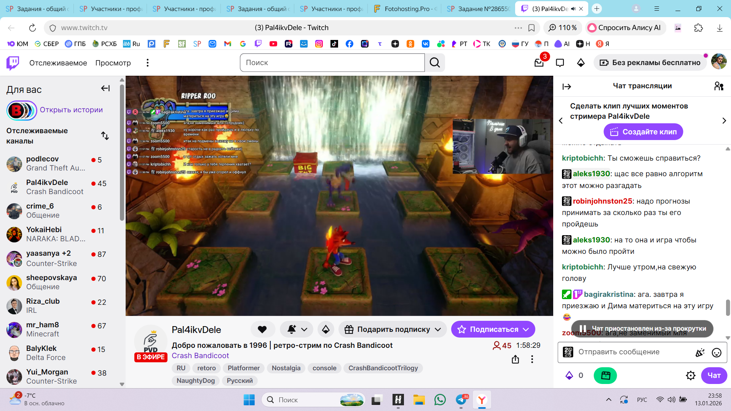Expand the Gift subscription dropdown arrow
The height and width of the screenshot is (411, 731).
(438, 330)
